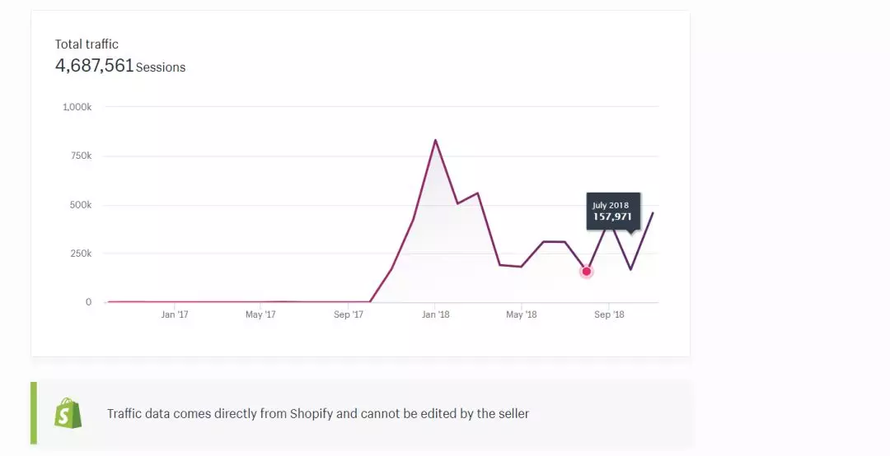The image size is (890, 456).
Task: Click the highest peak of the traffic line
Action: (435, 140)
